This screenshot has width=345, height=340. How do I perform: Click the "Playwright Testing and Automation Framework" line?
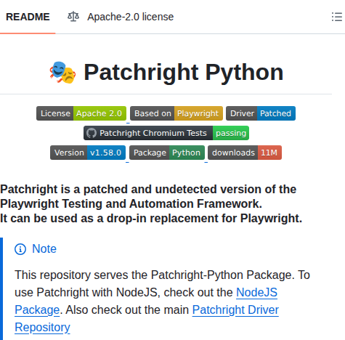pyautogui.click(x=131, y=203)
